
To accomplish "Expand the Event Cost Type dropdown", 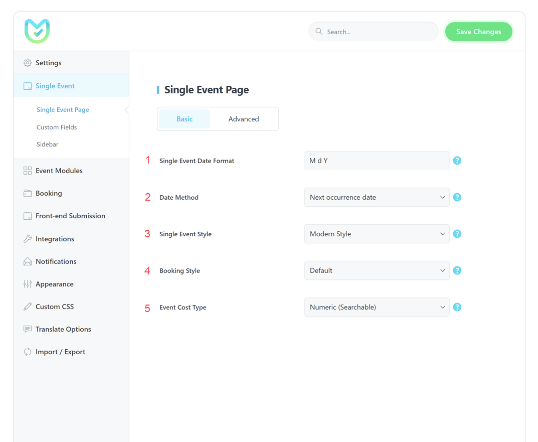I will point(377,307).
